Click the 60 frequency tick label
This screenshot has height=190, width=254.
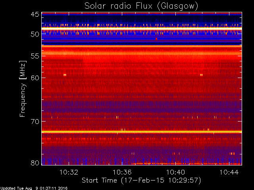(35, 78)
